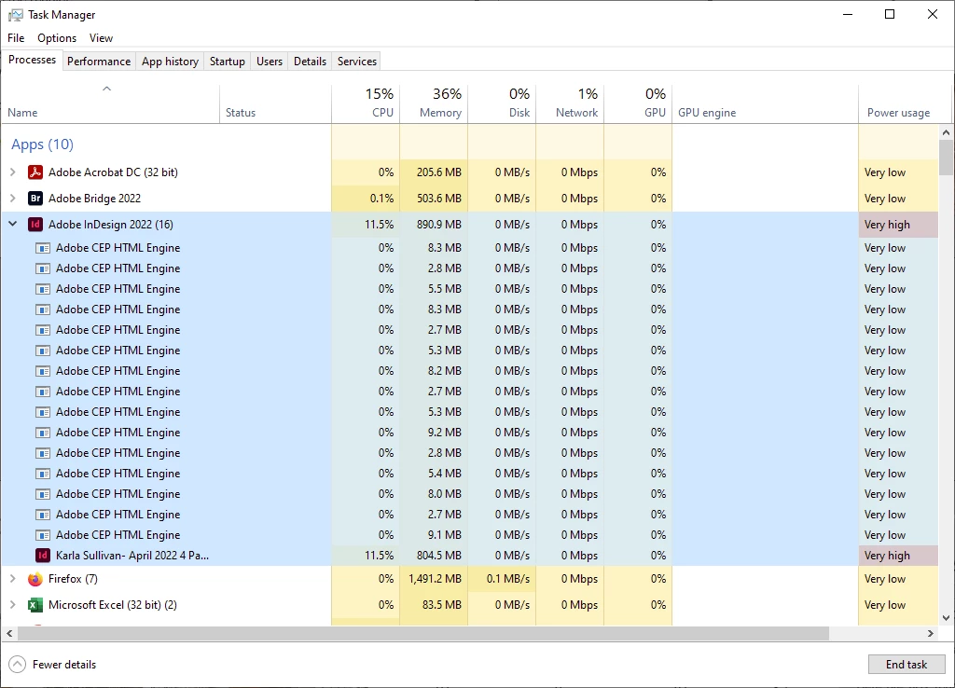Sort by the Disk column header

tap(502, 103)
